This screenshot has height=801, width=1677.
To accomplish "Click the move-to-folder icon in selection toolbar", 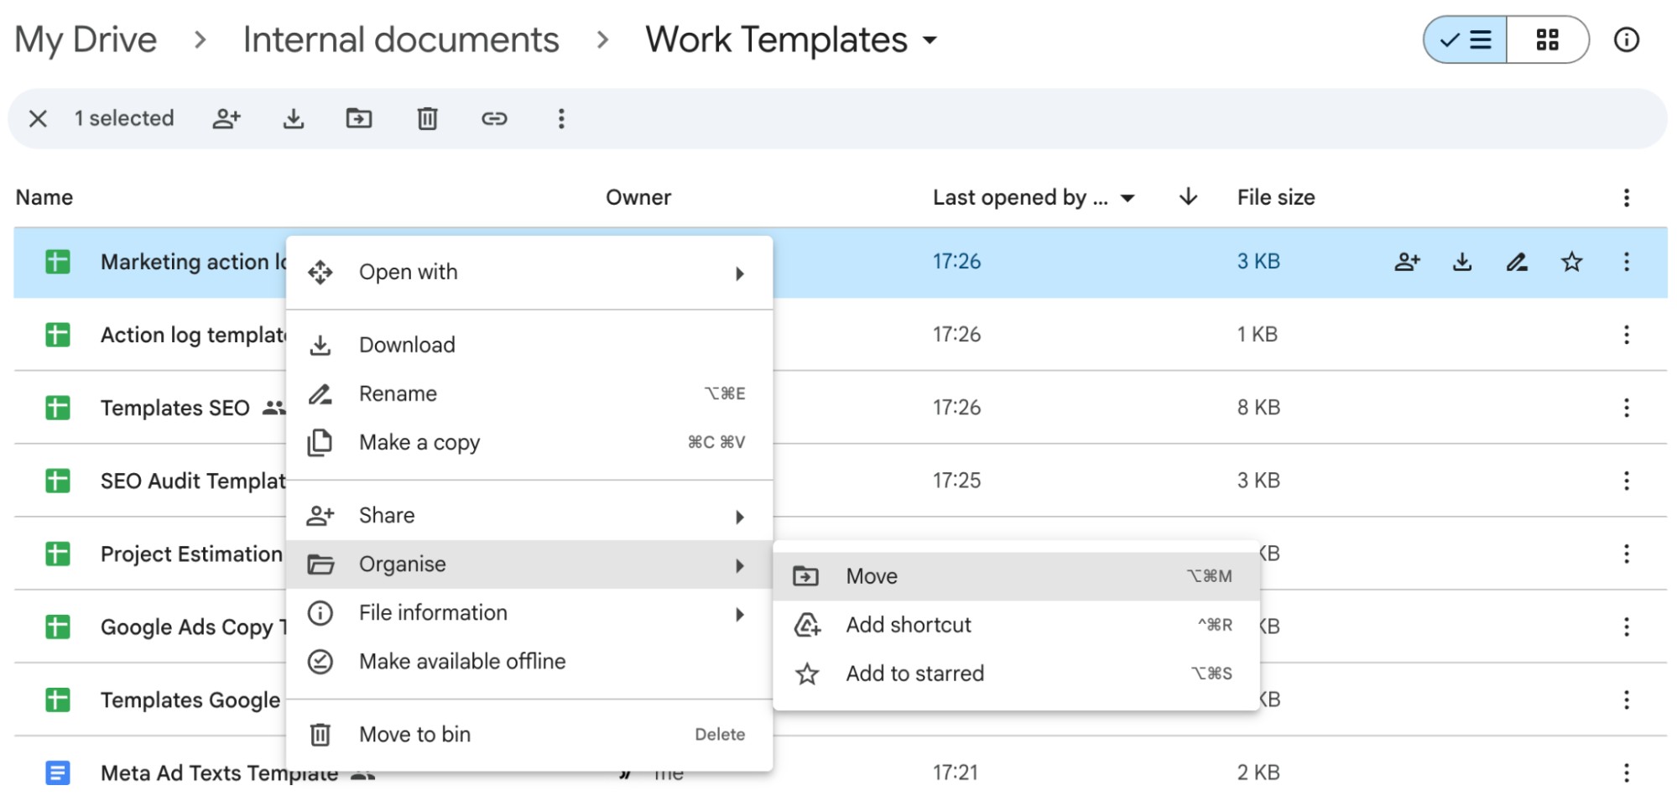I will (359, 119).
